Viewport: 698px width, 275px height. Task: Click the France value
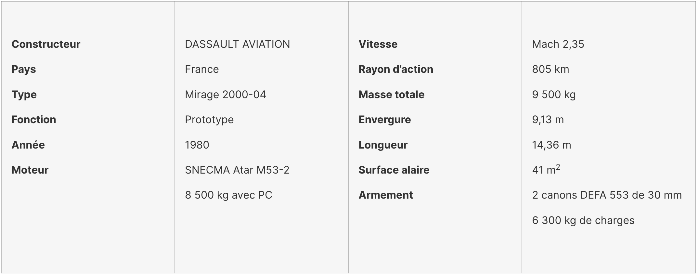(202, 69)
